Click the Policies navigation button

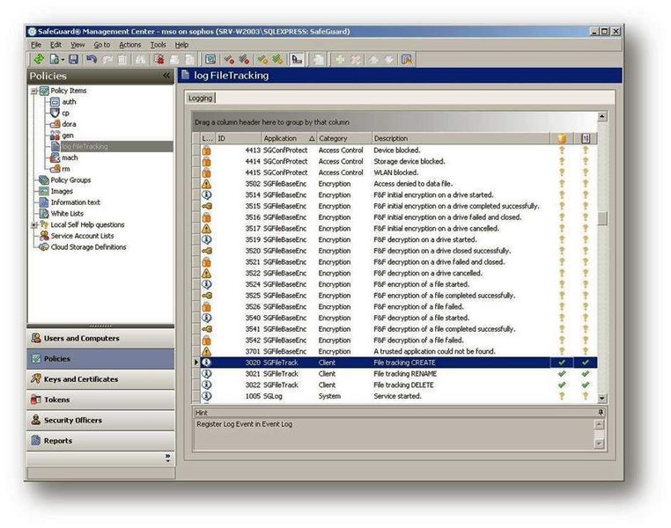[100, 359]
